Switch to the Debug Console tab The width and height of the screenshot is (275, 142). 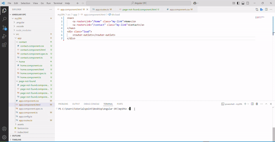point(91,104)
